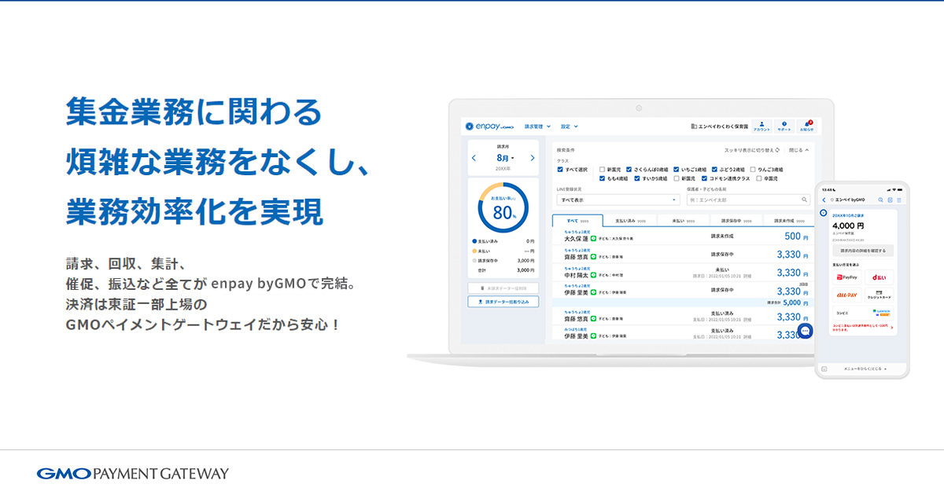Uncheck the さくらんぼ0歳組 checkbox

pyautogui.click(x=629, y=169)
